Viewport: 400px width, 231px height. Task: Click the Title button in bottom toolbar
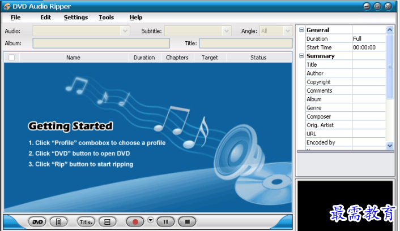pos(86,222)
